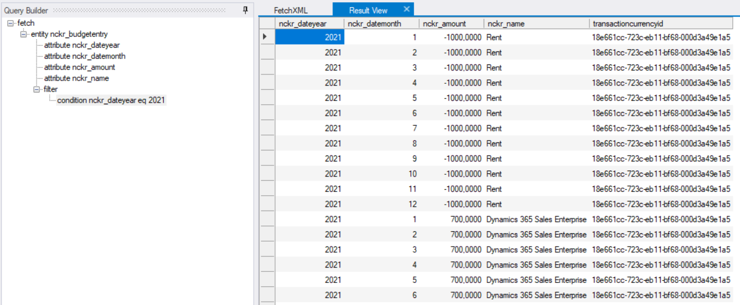740x305 pixels.
Task: Select attribute nckr_datemonth node
Action: click(x=85, y=56)
